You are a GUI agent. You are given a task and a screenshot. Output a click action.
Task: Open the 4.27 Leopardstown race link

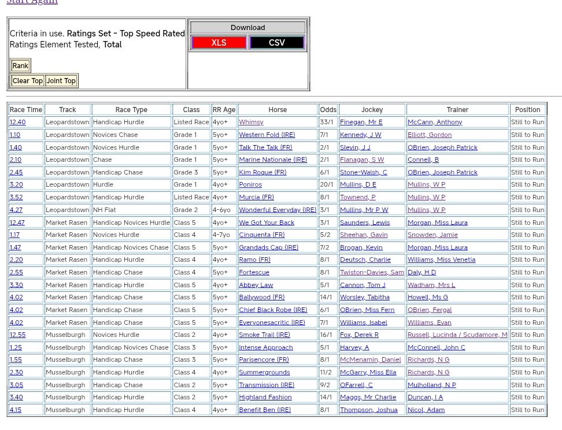click(x=16, y=210)
